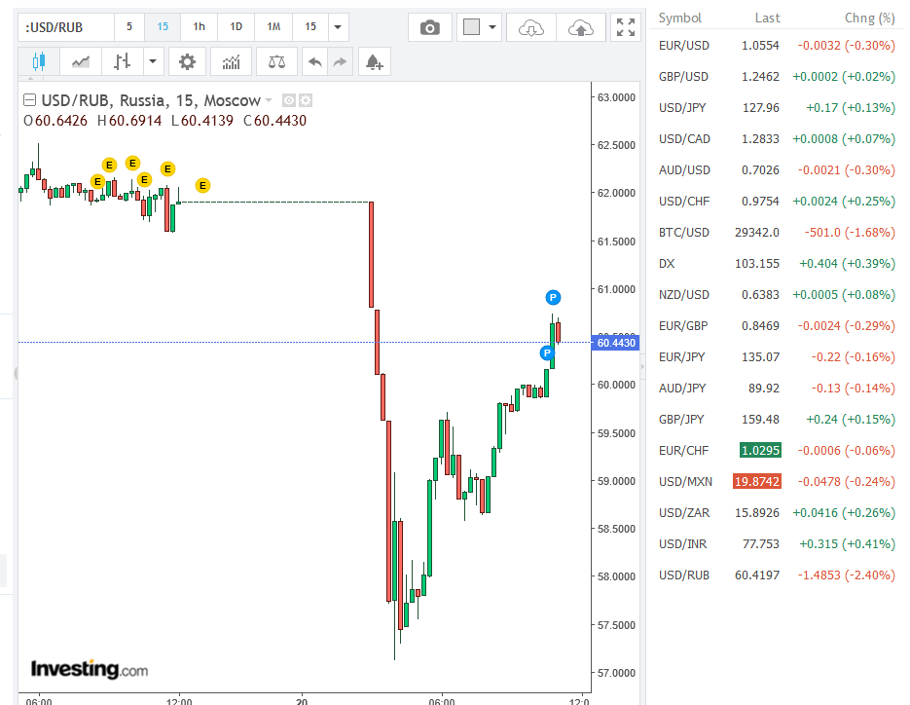Select USD/RUB watchlist row
Image resolution: width=910 pixels, height=705 pixels.
tap(777, 575)
